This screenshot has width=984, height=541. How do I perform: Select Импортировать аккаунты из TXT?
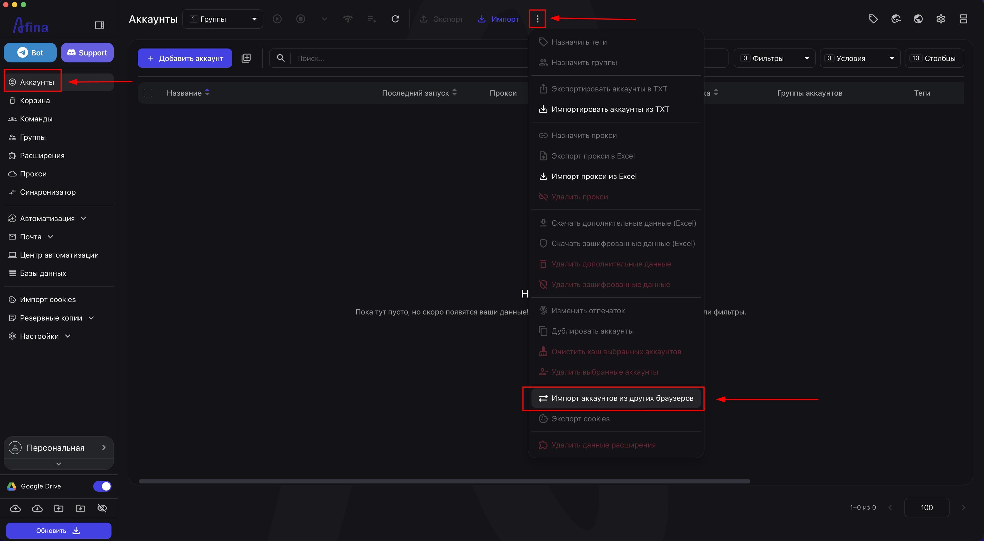(x=616, y=109)
